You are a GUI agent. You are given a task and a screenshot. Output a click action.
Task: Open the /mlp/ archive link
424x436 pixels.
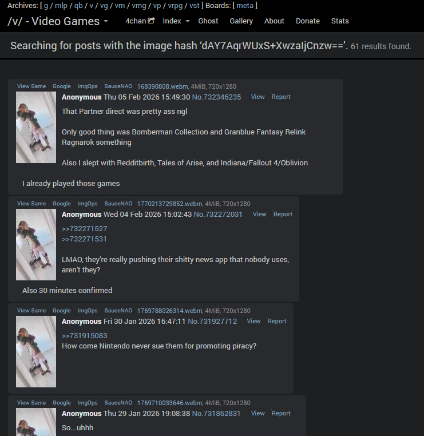(61, 6)
